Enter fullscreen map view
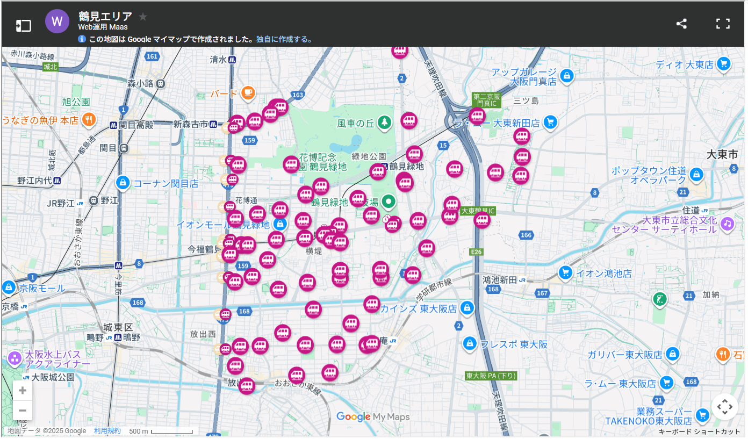The height and width of the screenshot is (439, 748). pos(723,24)
